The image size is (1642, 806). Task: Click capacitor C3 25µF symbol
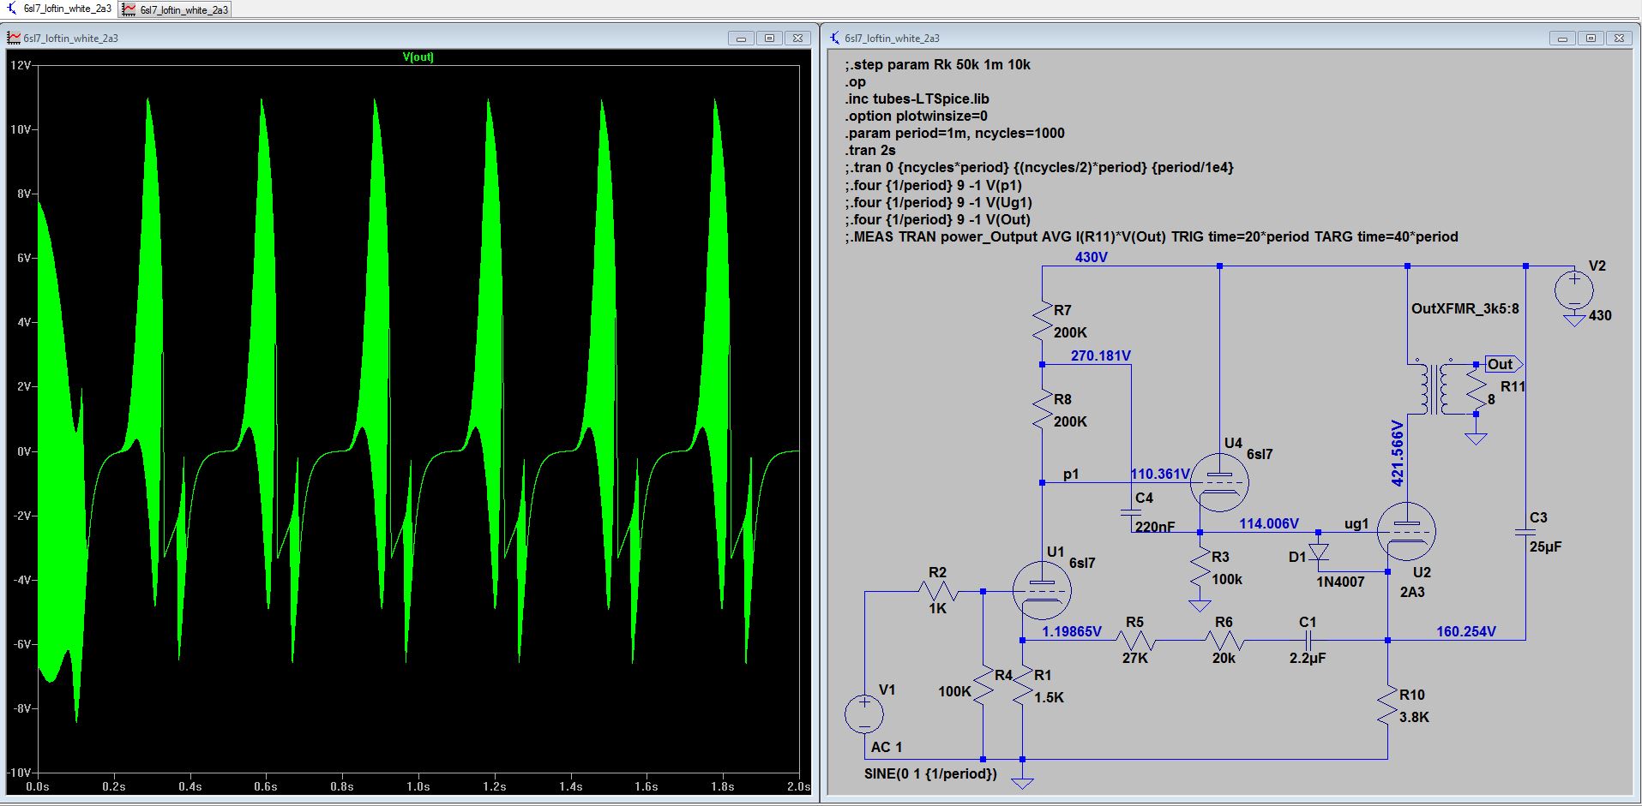tap(1525, 532)
